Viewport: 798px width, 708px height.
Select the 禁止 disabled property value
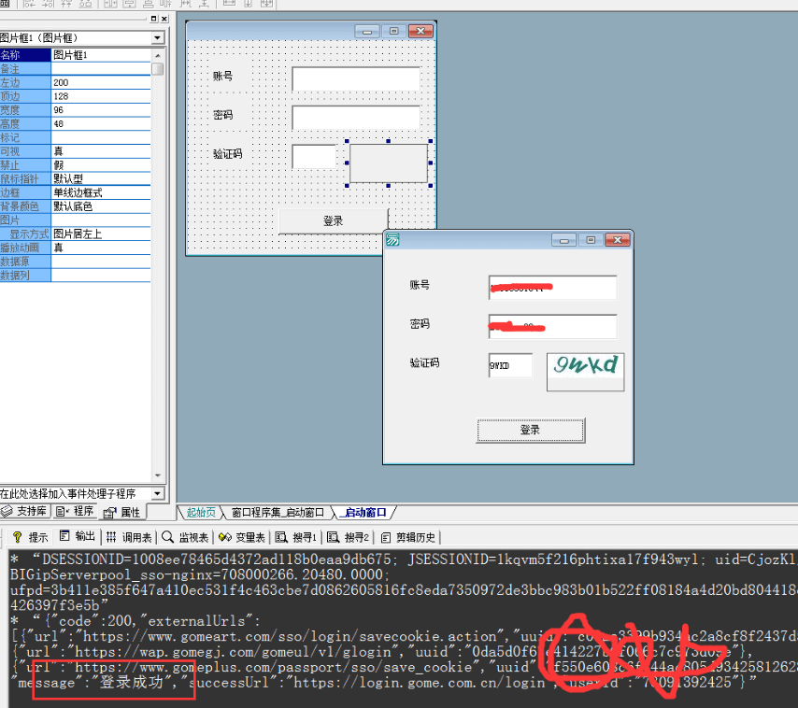(x=101, y=164)
